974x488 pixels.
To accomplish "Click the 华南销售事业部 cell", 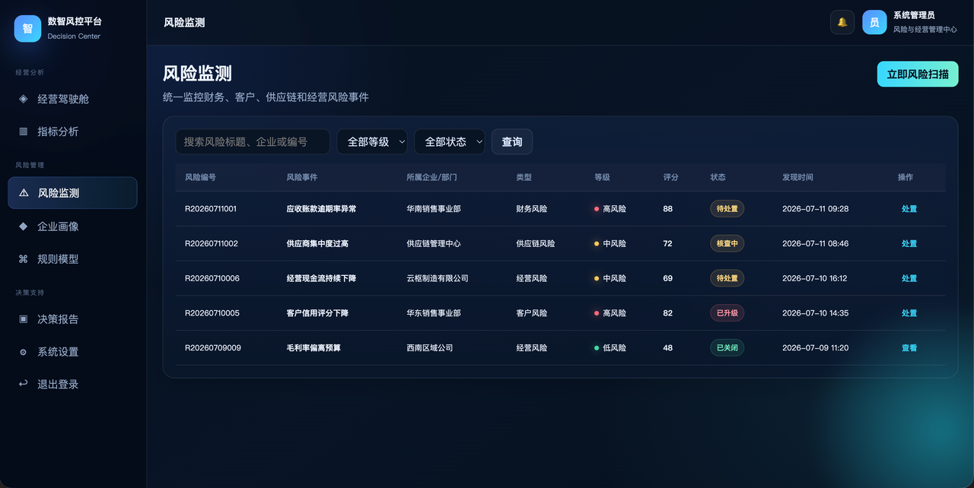I will point(434,208).
